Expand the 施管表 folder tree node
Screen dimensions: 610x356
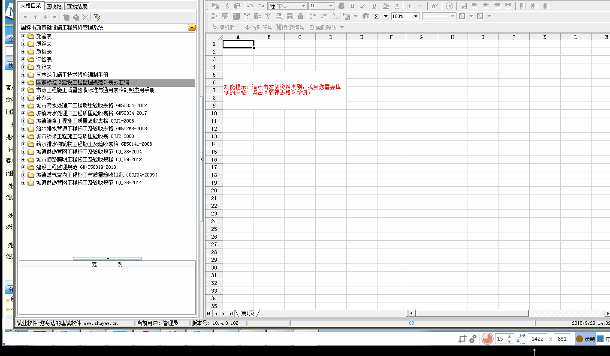pyautogui.click(x=24, y=36)
